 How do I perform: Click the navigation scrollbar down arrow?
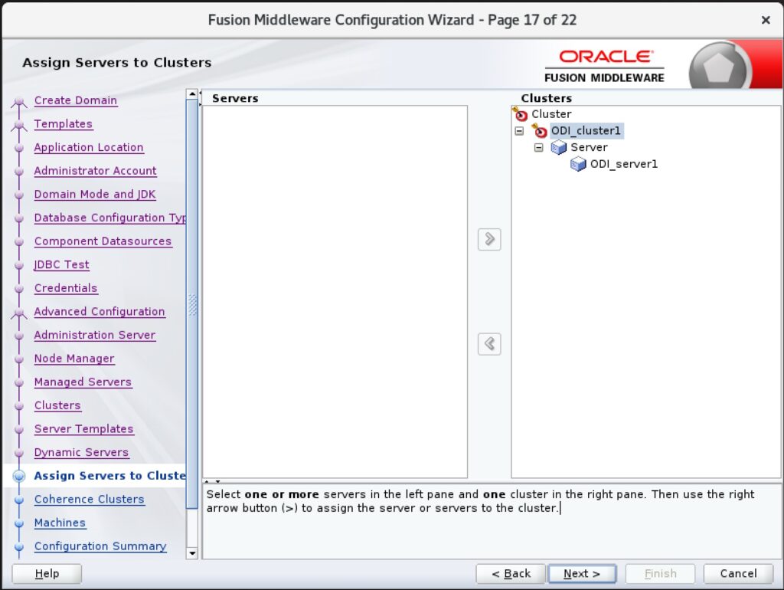pyautogui.click(x=192, y=553)
